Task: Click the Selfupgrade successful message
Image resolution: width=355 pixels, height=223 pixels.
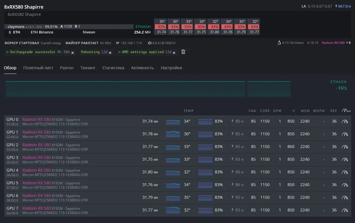Action: 38,52
